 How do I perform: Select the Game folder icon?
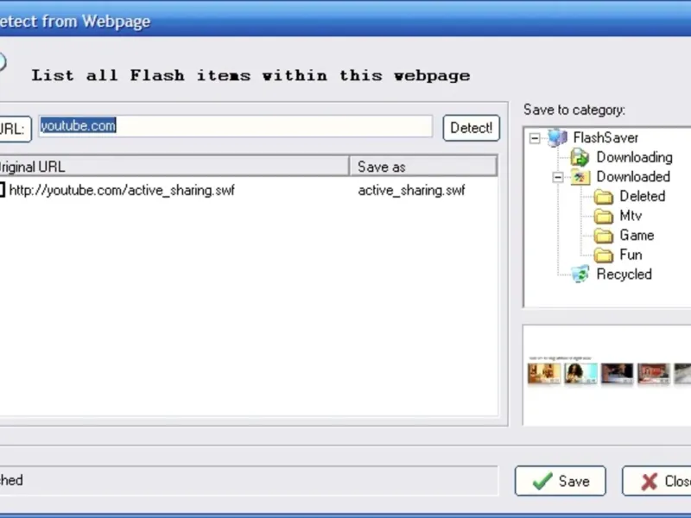[x=604, y=235]
